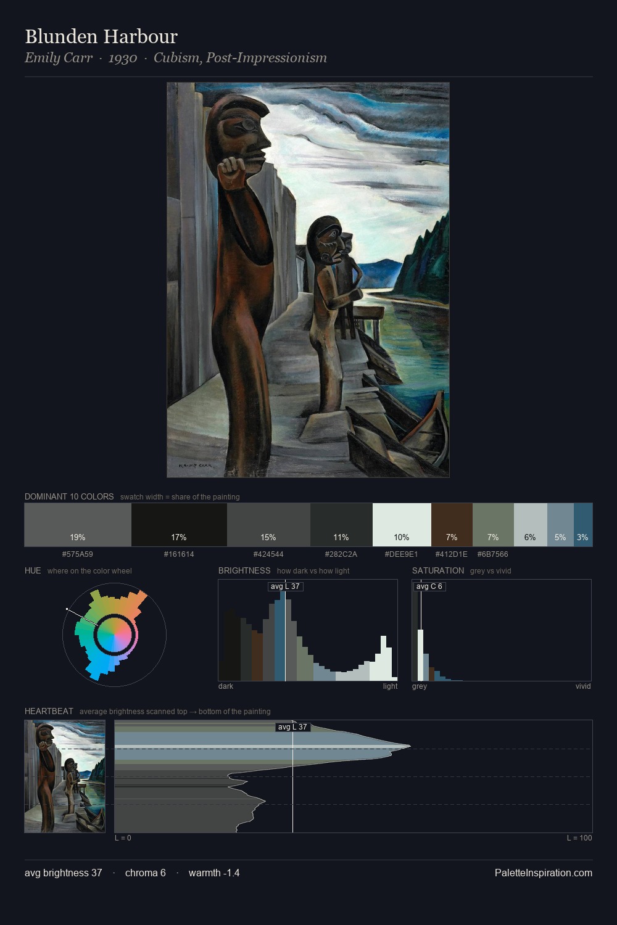Click the hex code '#282C2A' label
This screenshot has width=617, height=925.
(x=341, y=554)
